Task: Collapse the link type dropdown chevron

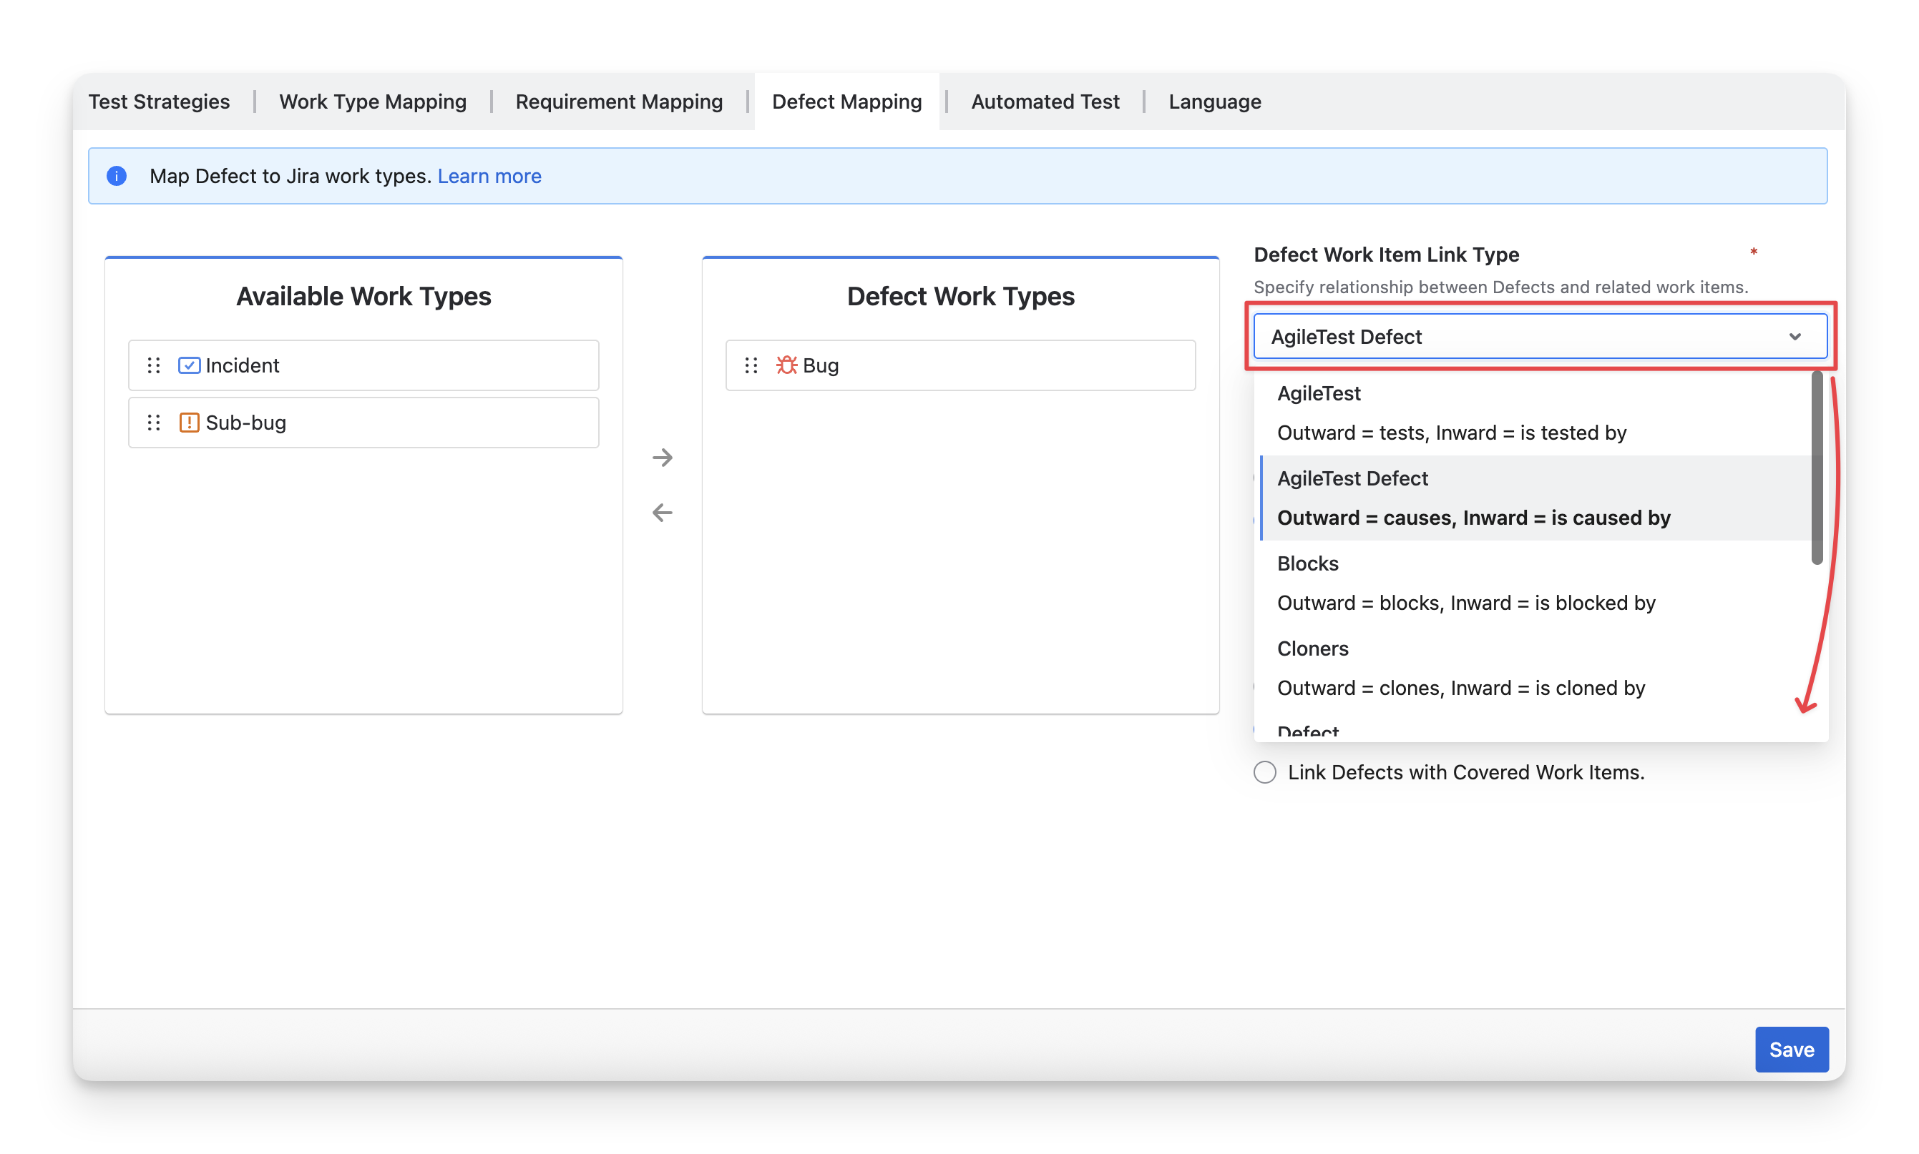Action: [x=1795, y=337]
